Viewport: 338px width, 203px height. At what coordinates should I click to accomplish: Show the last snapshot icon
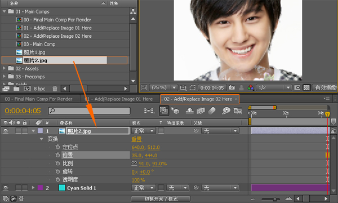pyautogui.click(x=242, y=87)
